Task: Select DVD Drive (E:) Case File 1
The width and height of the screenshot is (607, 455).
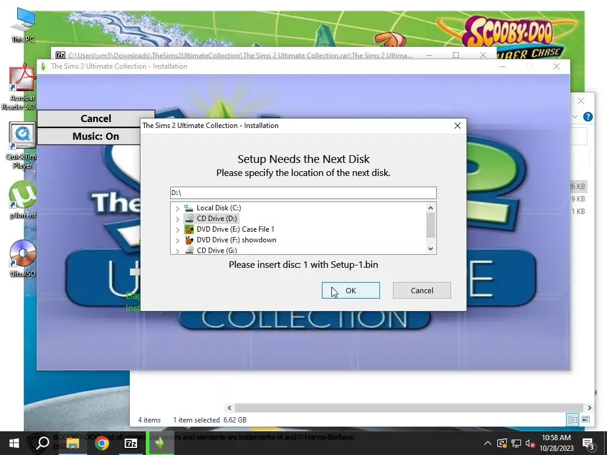Action: coord(235,229)
